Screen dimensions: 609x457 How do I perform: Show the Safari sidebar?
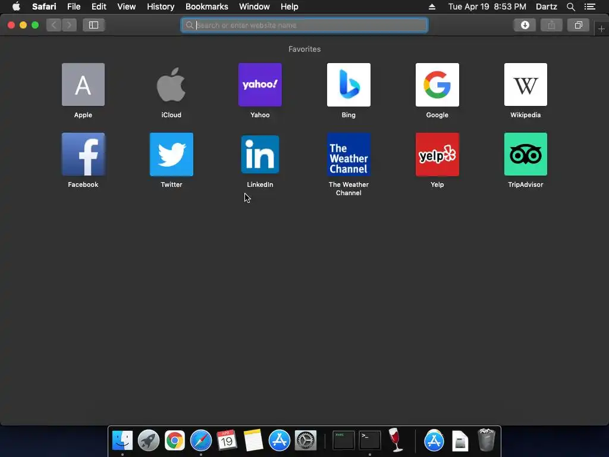(93, 25)
